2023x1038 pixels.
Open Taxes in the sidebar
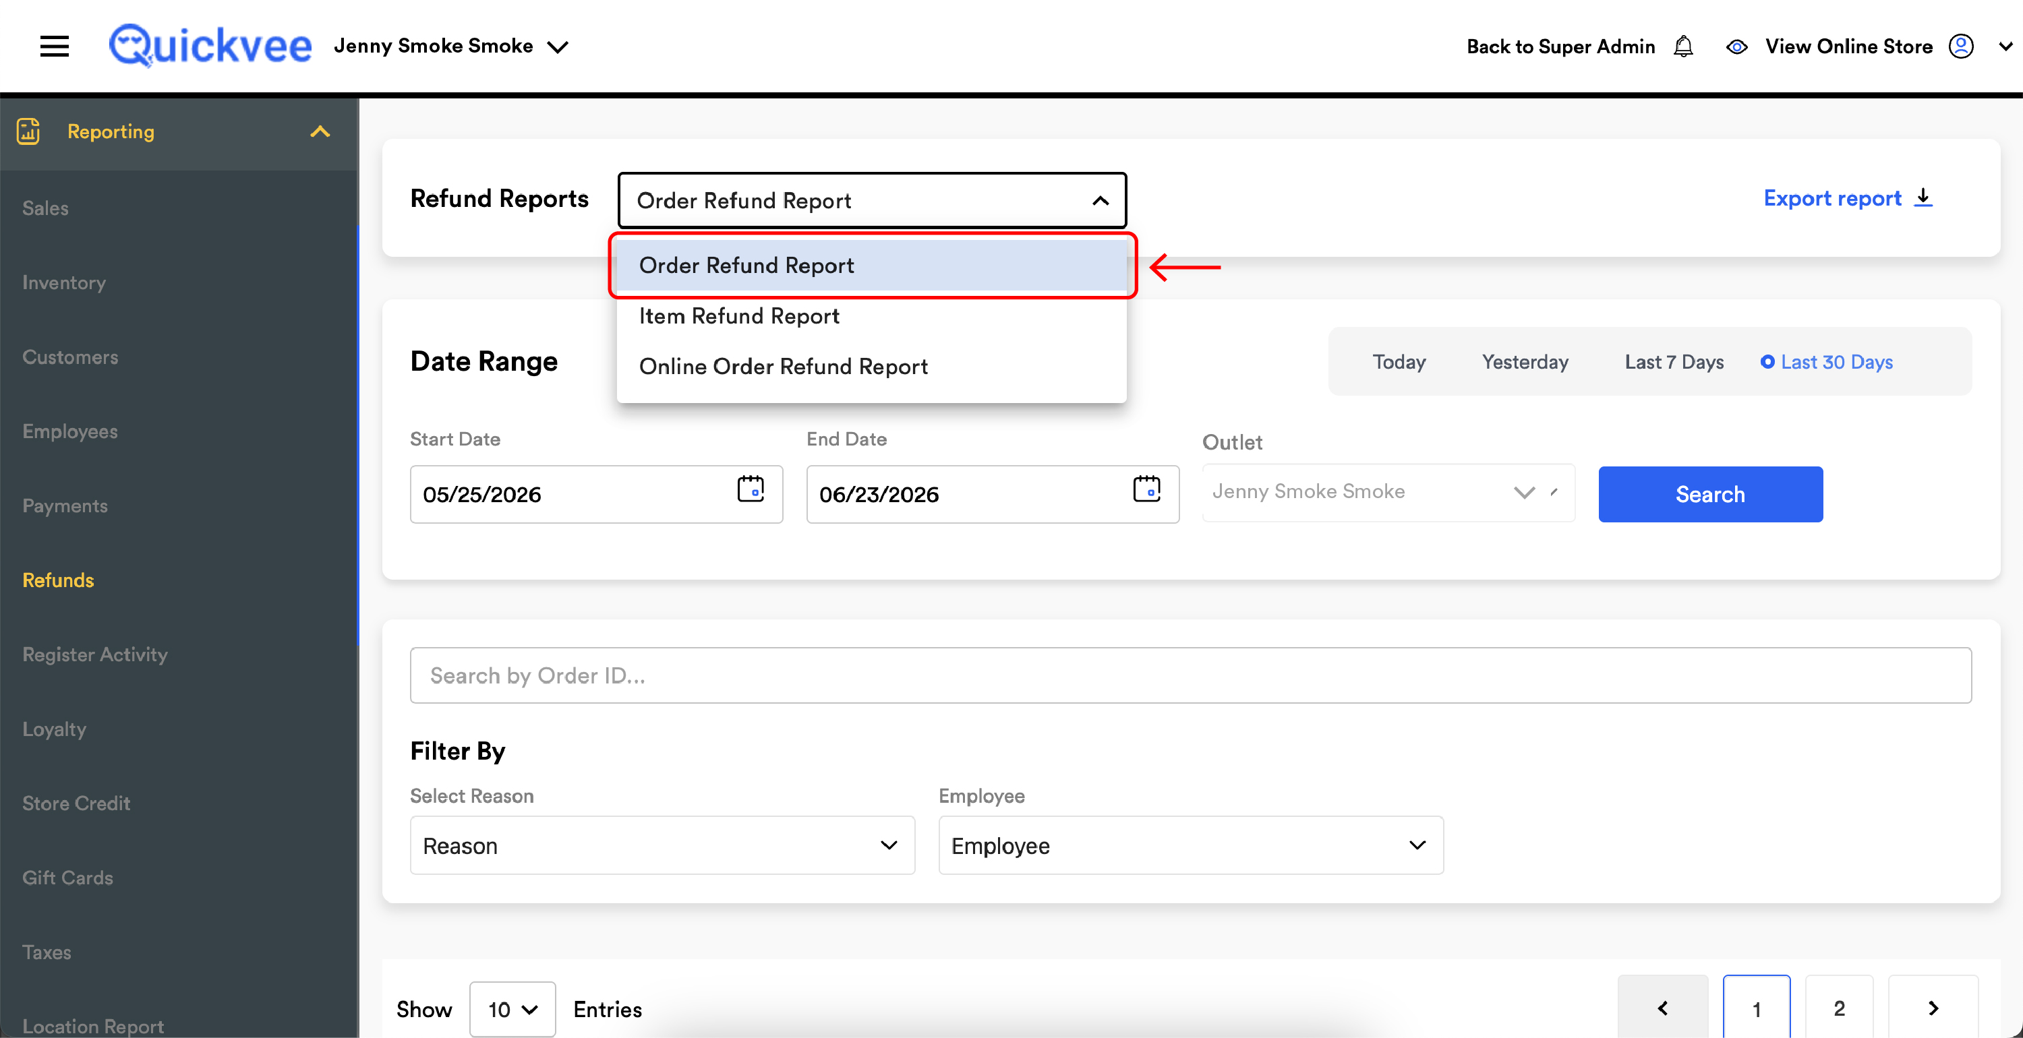(x=47, y=952)
